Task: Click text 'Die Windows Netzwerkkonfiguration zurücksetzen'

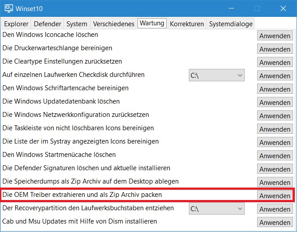Action: 75,115
